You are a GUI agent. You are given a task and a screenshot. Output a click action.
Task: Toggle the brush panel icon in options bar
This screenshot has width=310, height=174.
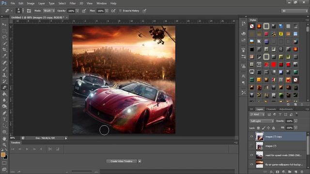[29, 11]
